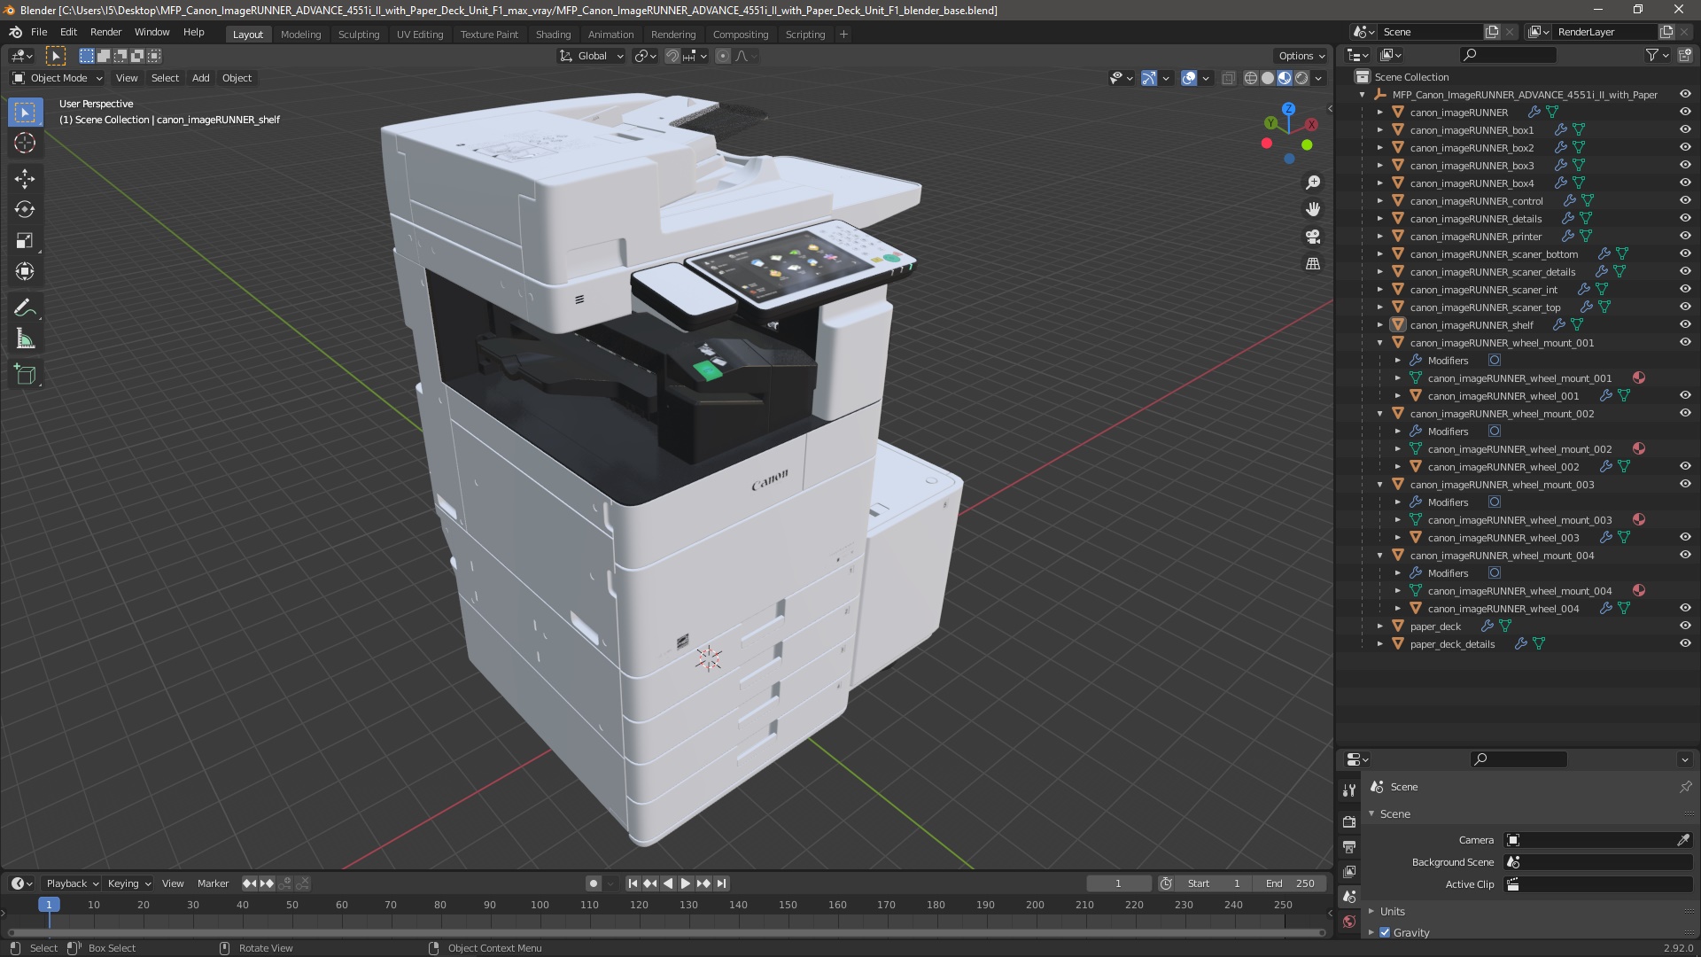Toggle the Gravity checkbox
The height and width of the screenshot is (957, 1701).
coord(1385,932)
